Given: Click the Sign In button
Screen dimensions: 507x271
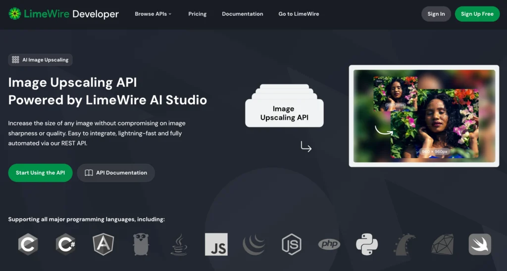Looking at the screenshot, I should pyautogui.click(x=436, y=14).
